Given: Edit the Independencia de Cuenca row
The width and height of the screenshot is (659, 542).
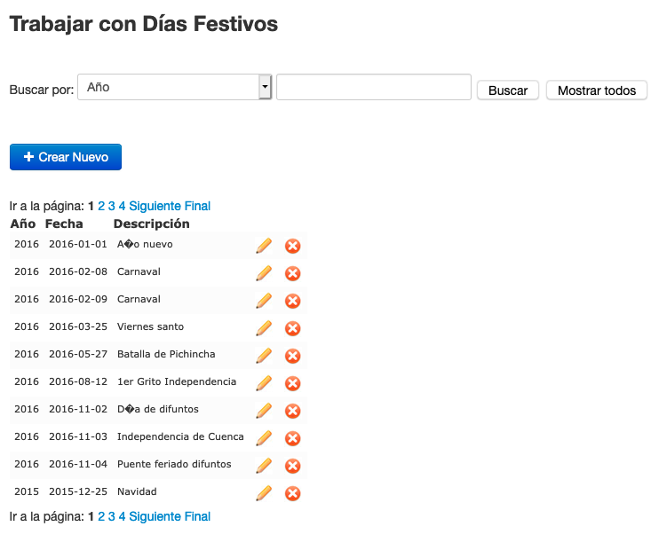Looking at the screenshot, I should pos(264,438).
